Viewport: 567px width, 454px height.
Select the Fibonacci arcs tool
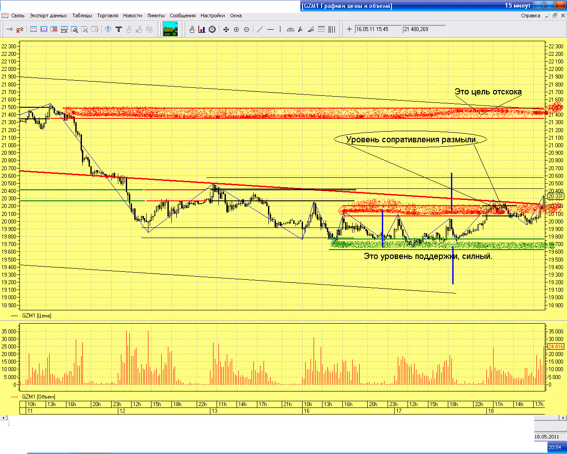[291, 30]
